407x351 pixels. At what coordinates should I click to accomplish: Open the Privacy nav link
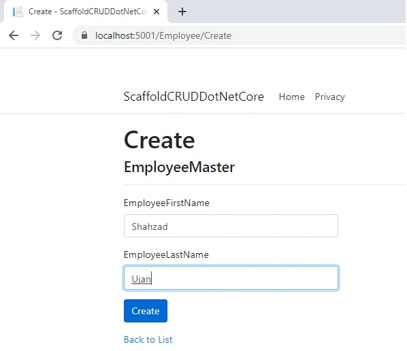point(329,97)
